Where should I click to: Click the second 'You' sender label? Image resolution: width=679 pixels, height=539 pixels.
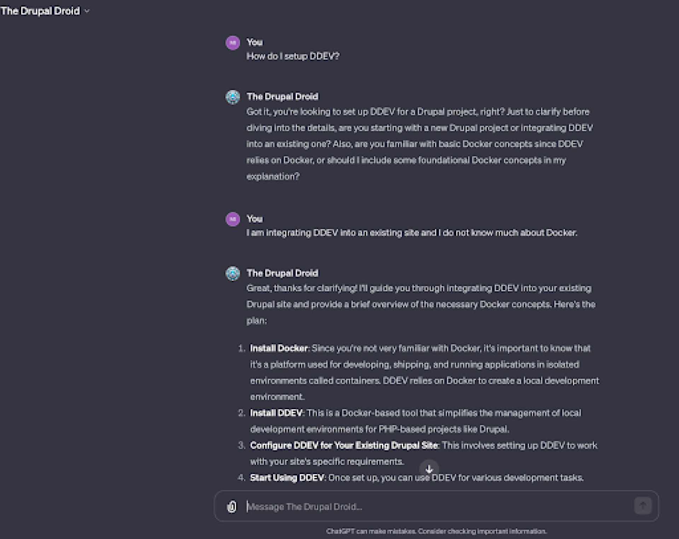point(255,219)
